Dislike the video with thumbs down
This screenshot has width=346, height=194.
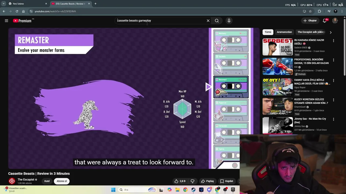pos(192,181)
